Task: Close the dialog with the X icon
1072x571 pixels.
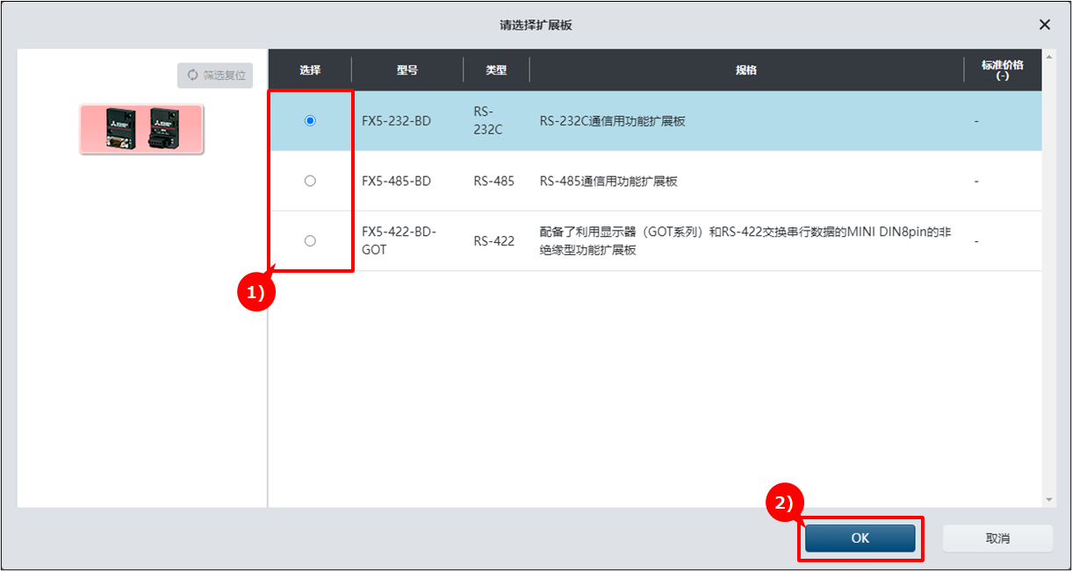Action: pos(1045,25)
